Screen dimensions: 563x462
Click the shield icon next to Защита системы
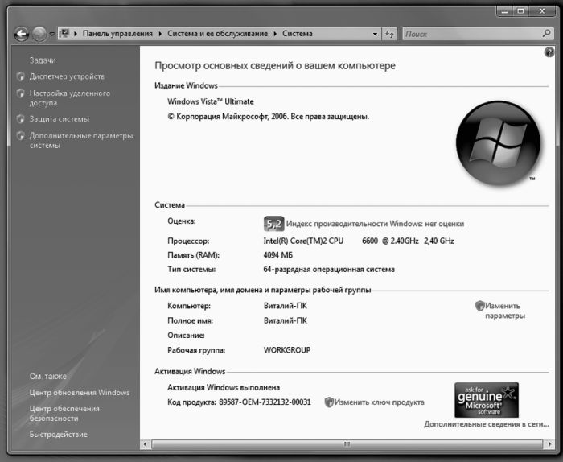[x=21, y=119]
